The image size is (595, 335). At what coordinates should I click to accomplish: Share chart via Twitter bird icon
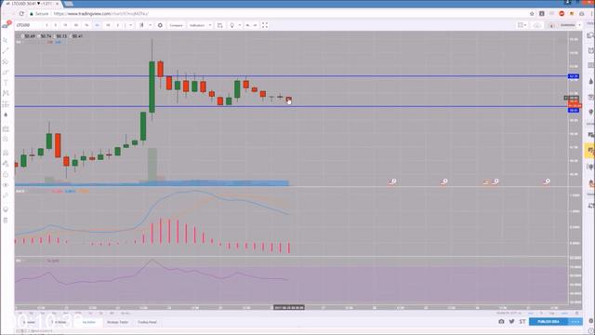tap(511, 321)
